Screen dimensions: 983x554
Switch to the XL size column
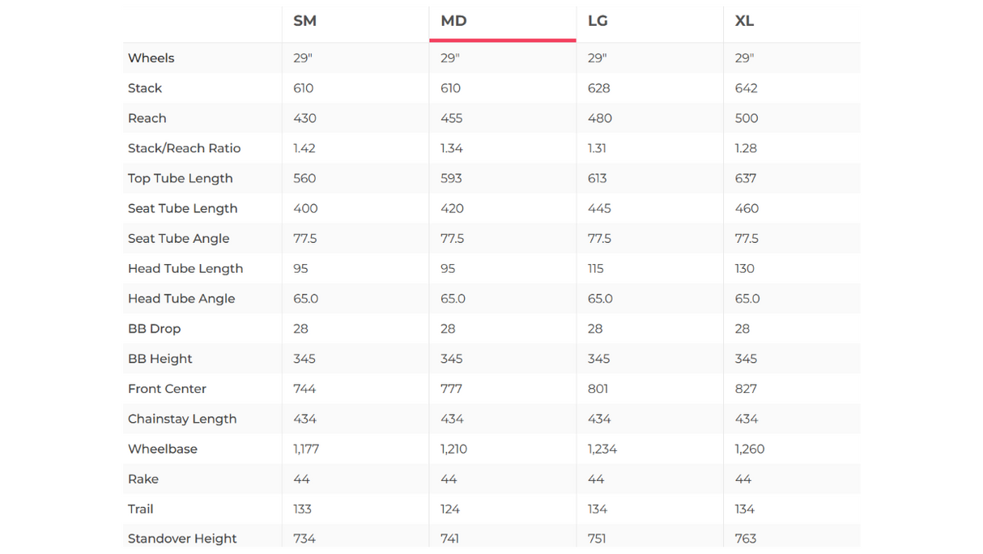(x=744, y=21)
